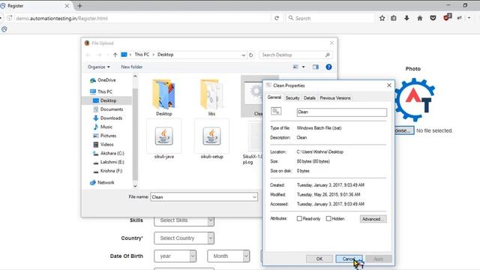Click the Desktop breadcrumb in address bar
The height and width of the screenshot is (270, 480).
pyautogui.click(x=165, y=55)
